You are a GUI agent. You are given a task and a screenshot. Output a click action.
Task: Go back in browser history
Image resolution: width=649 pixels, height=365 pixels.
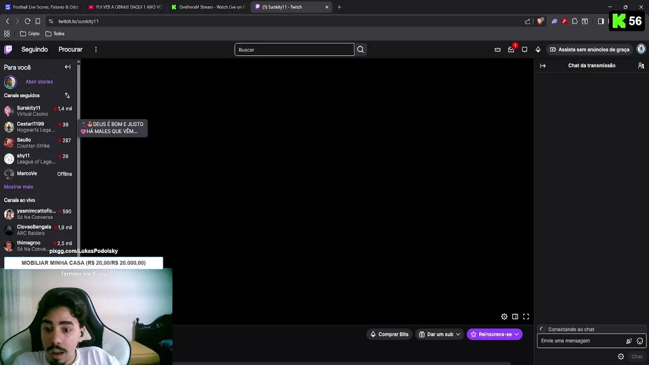tap(7, 21)
